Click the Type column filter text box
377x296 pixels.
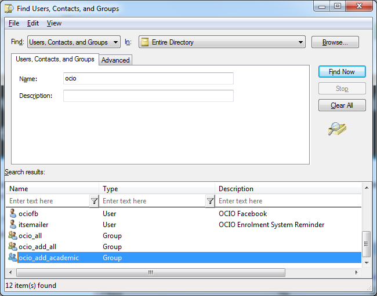click(x=153, y=201)
